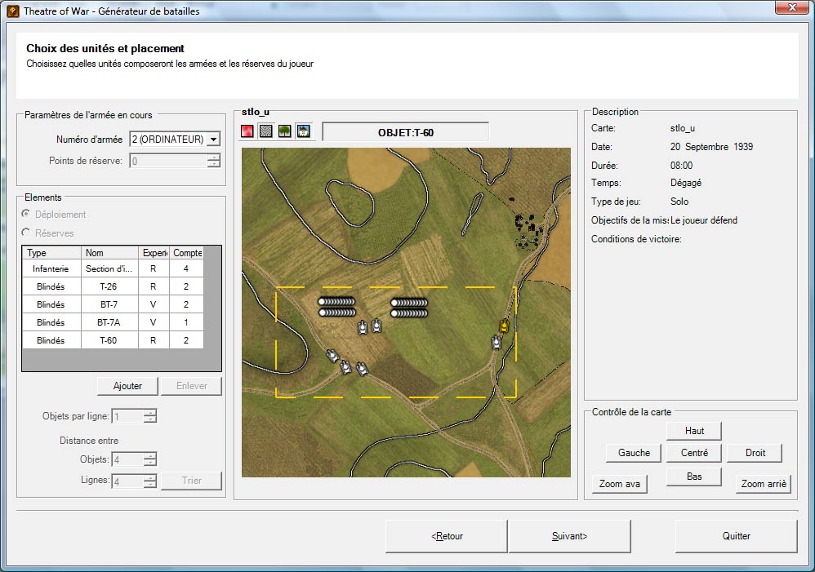Select the yellow highlighted tank on map

click(504, 326)
